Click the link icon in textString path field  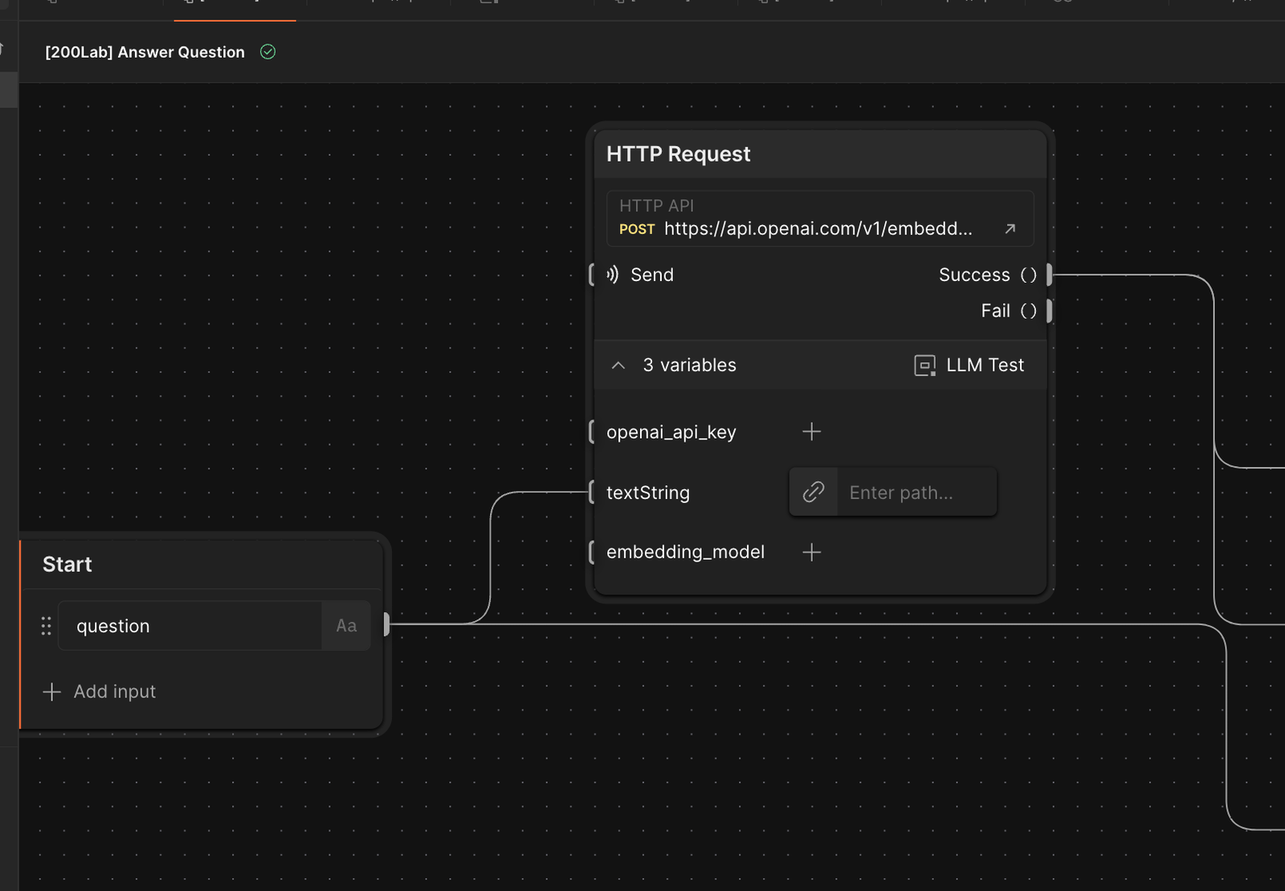814,493
